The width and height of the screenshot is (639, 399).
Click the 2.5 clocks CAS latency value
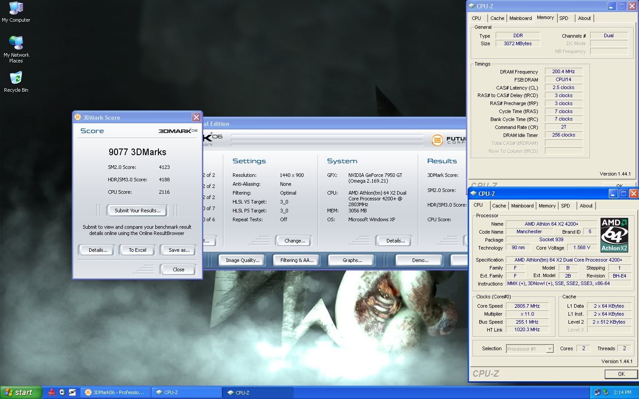[x=564, y=87]
